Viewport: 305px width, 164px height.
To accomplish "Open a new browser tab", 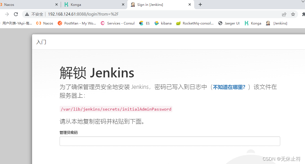I will click(x=200, y=4).
